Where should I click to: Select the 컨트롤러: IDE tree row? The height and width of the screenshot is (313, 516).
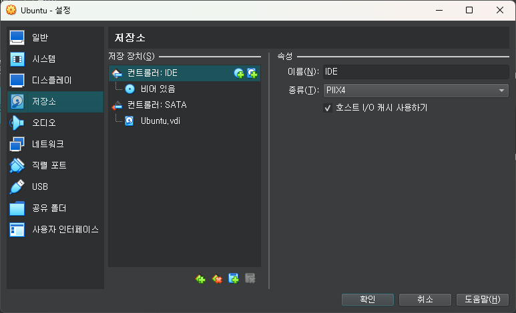185,73
